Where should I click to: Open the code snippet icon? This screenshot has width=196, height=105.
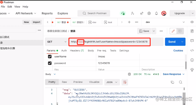192,50
